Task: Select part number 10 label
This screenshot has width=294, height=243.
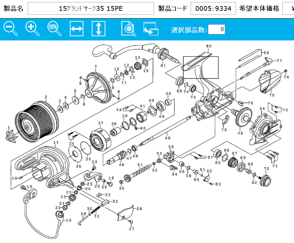Action: tap(117, 69)
